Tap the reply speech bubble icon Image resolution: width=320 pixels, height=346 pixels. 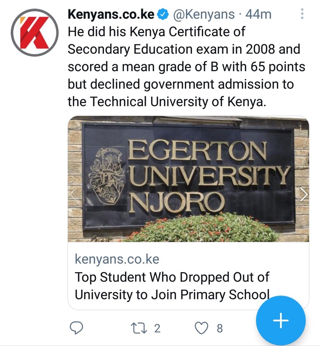[77, 329]
